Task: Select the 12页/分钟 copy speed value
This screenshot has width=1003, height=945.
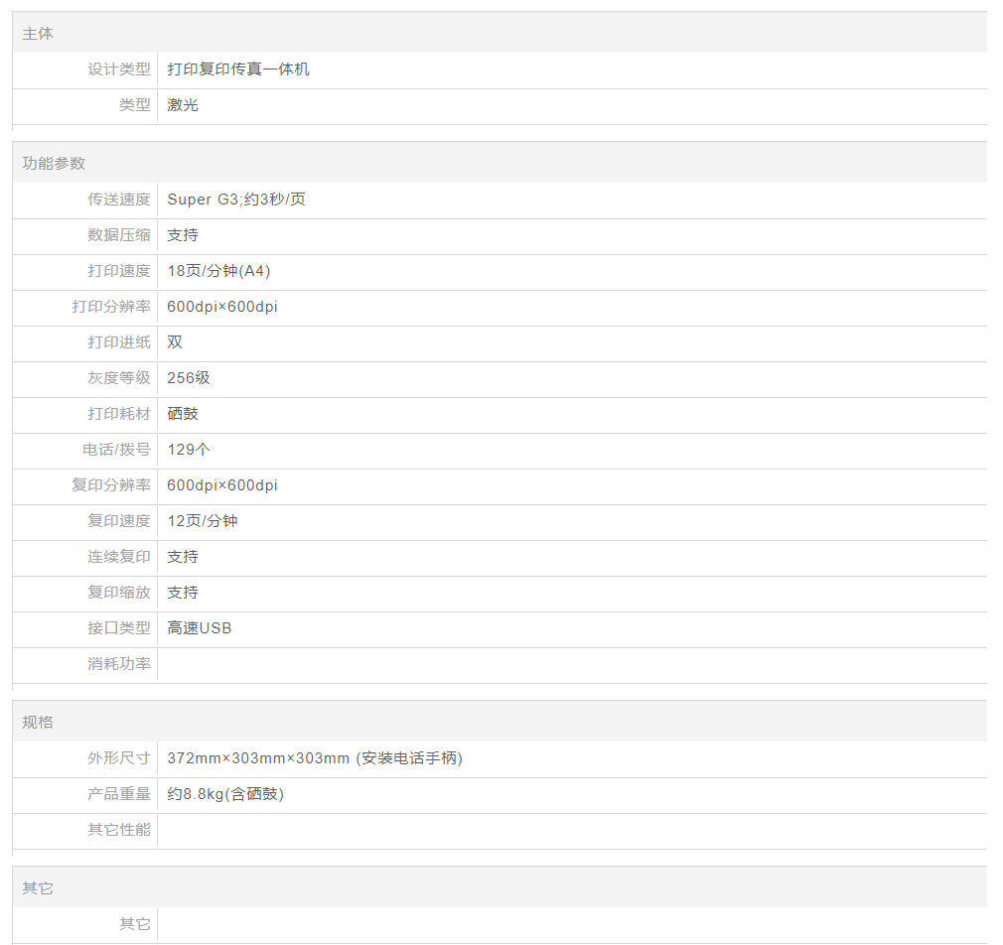Action: [x=203, y=521]
